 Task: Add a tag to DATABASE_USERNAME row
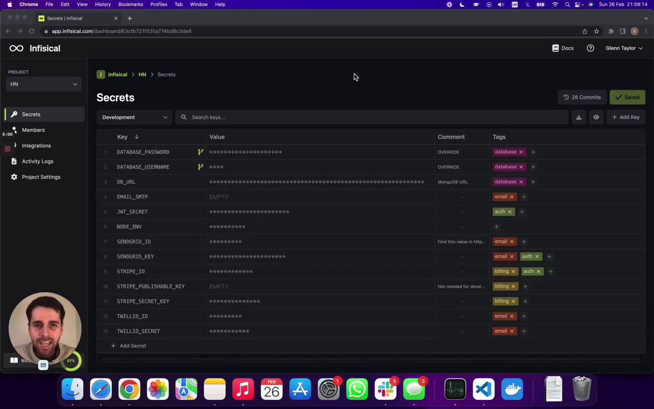coord(533,167)
